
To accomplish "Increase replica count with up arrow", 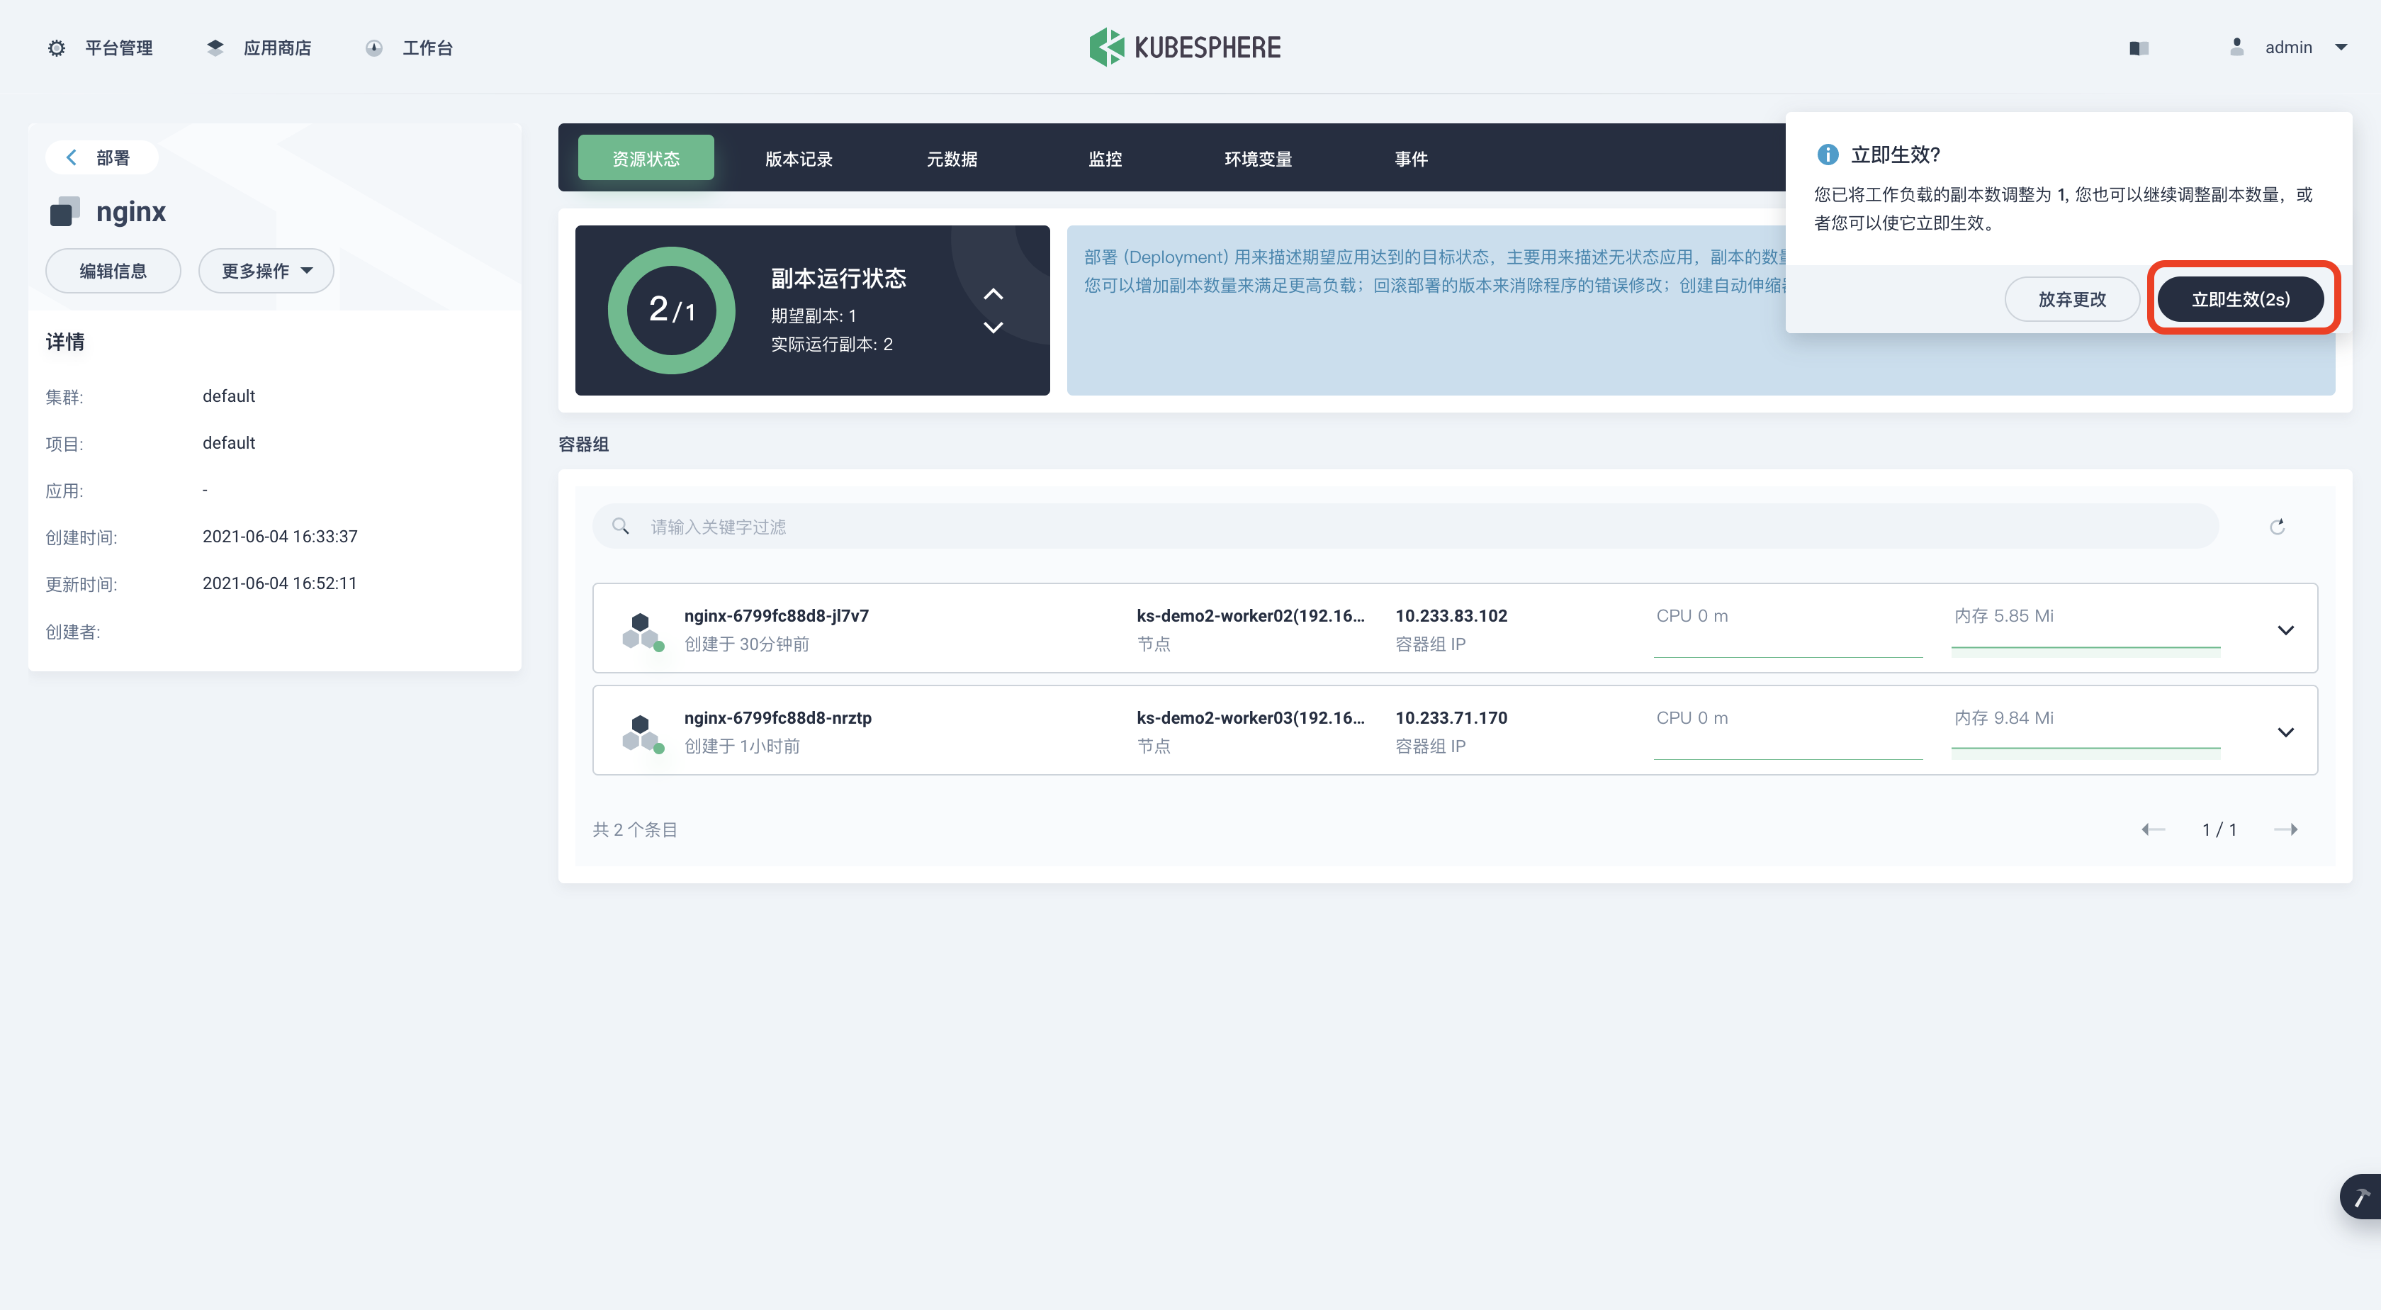I will pos(993,294).
